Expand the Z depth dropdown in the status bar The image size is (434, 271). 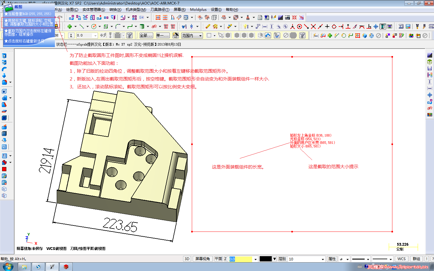[255, 259]
